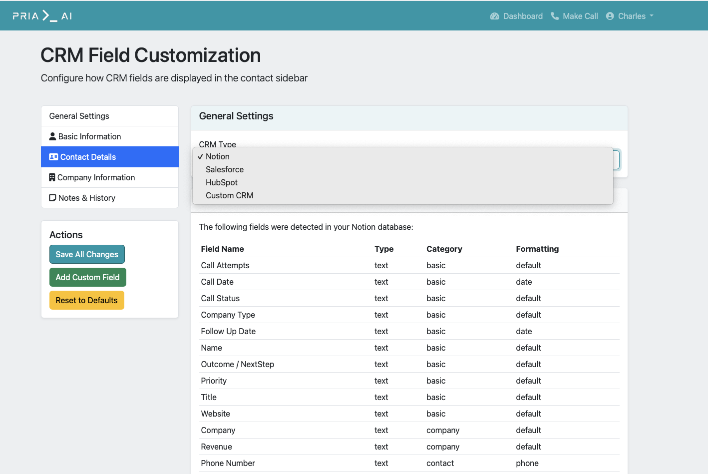
Task: Click the Contact Details card icon
Action: (x=53, y=157)
